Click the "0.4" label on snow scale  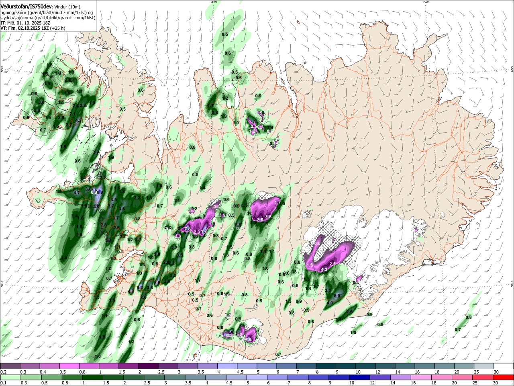coord(43,372)
